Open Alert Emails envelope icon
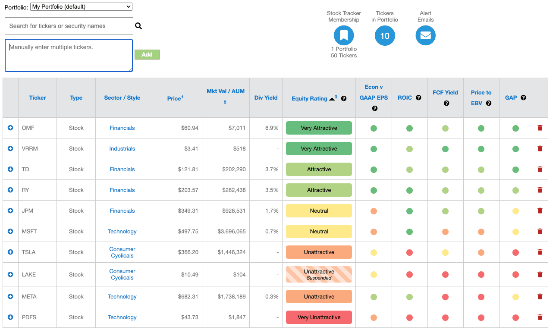Screen dimensions: 556x330 (x=426, y=35)
